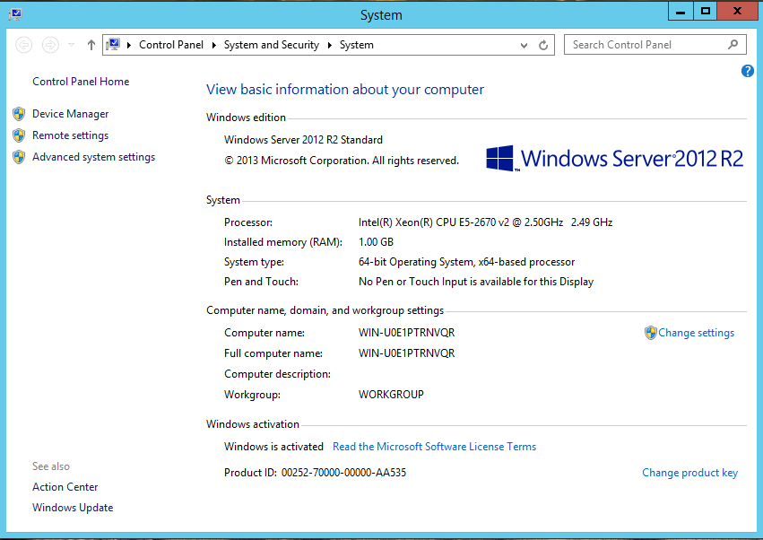The image size is (763, 540).
Task: Click the blue help question mark icon
Action: [x=748, y=71]
